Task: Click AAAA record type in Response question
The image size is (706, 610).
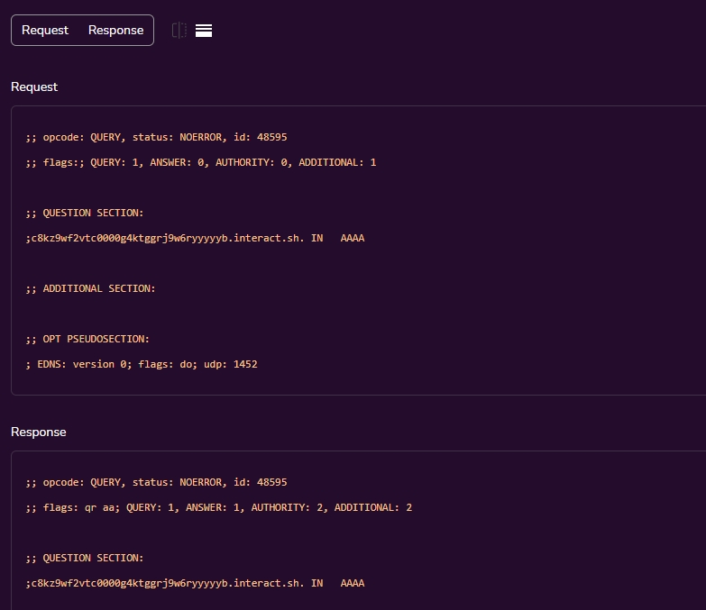Action: point(353,583)
